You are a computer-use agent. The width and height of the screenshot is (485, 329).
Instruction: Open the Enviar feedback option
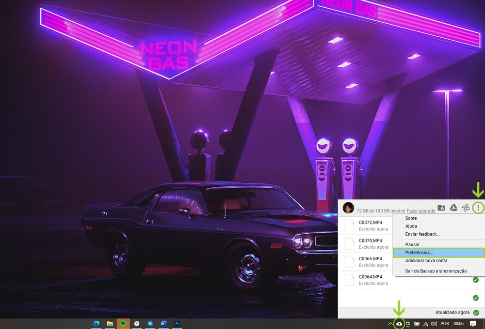(x=422, y=234)
